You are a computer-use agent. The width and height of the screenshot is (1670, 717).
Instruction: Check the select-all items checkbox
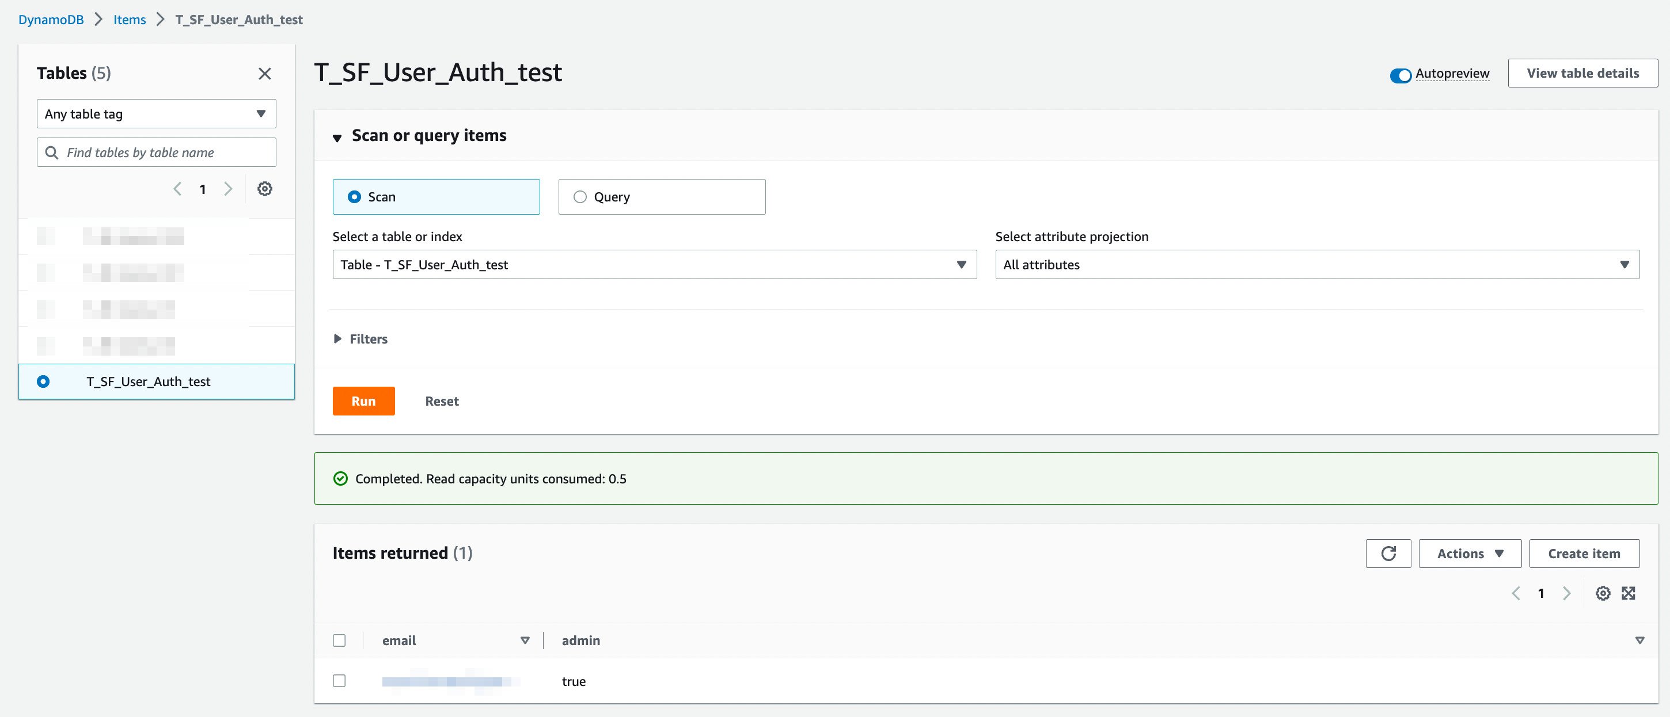click(x=339, y=640)
